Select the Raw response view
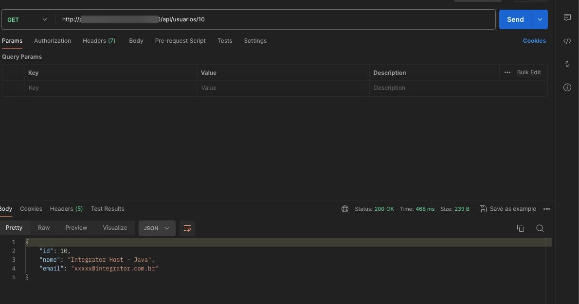 coord(44,228)
